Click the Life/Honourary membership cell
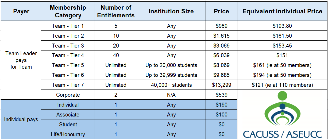Screen dimensions: 328x140 (68, 134)
